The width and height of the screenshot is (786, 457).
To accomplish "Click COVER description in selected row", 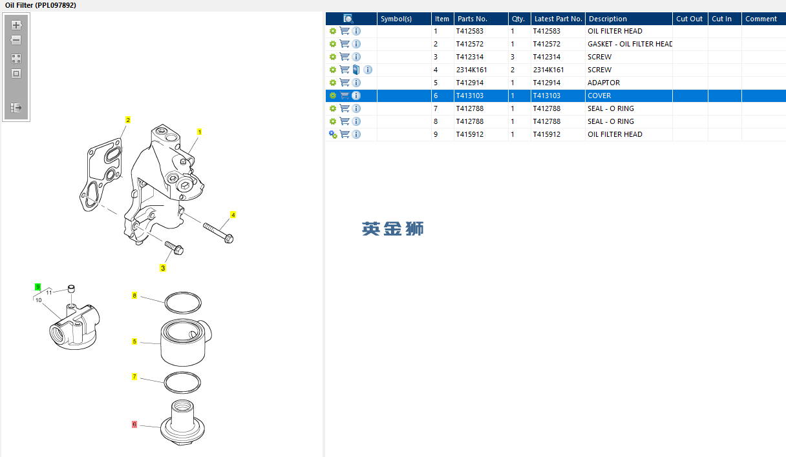I will (x=599, y=96).
